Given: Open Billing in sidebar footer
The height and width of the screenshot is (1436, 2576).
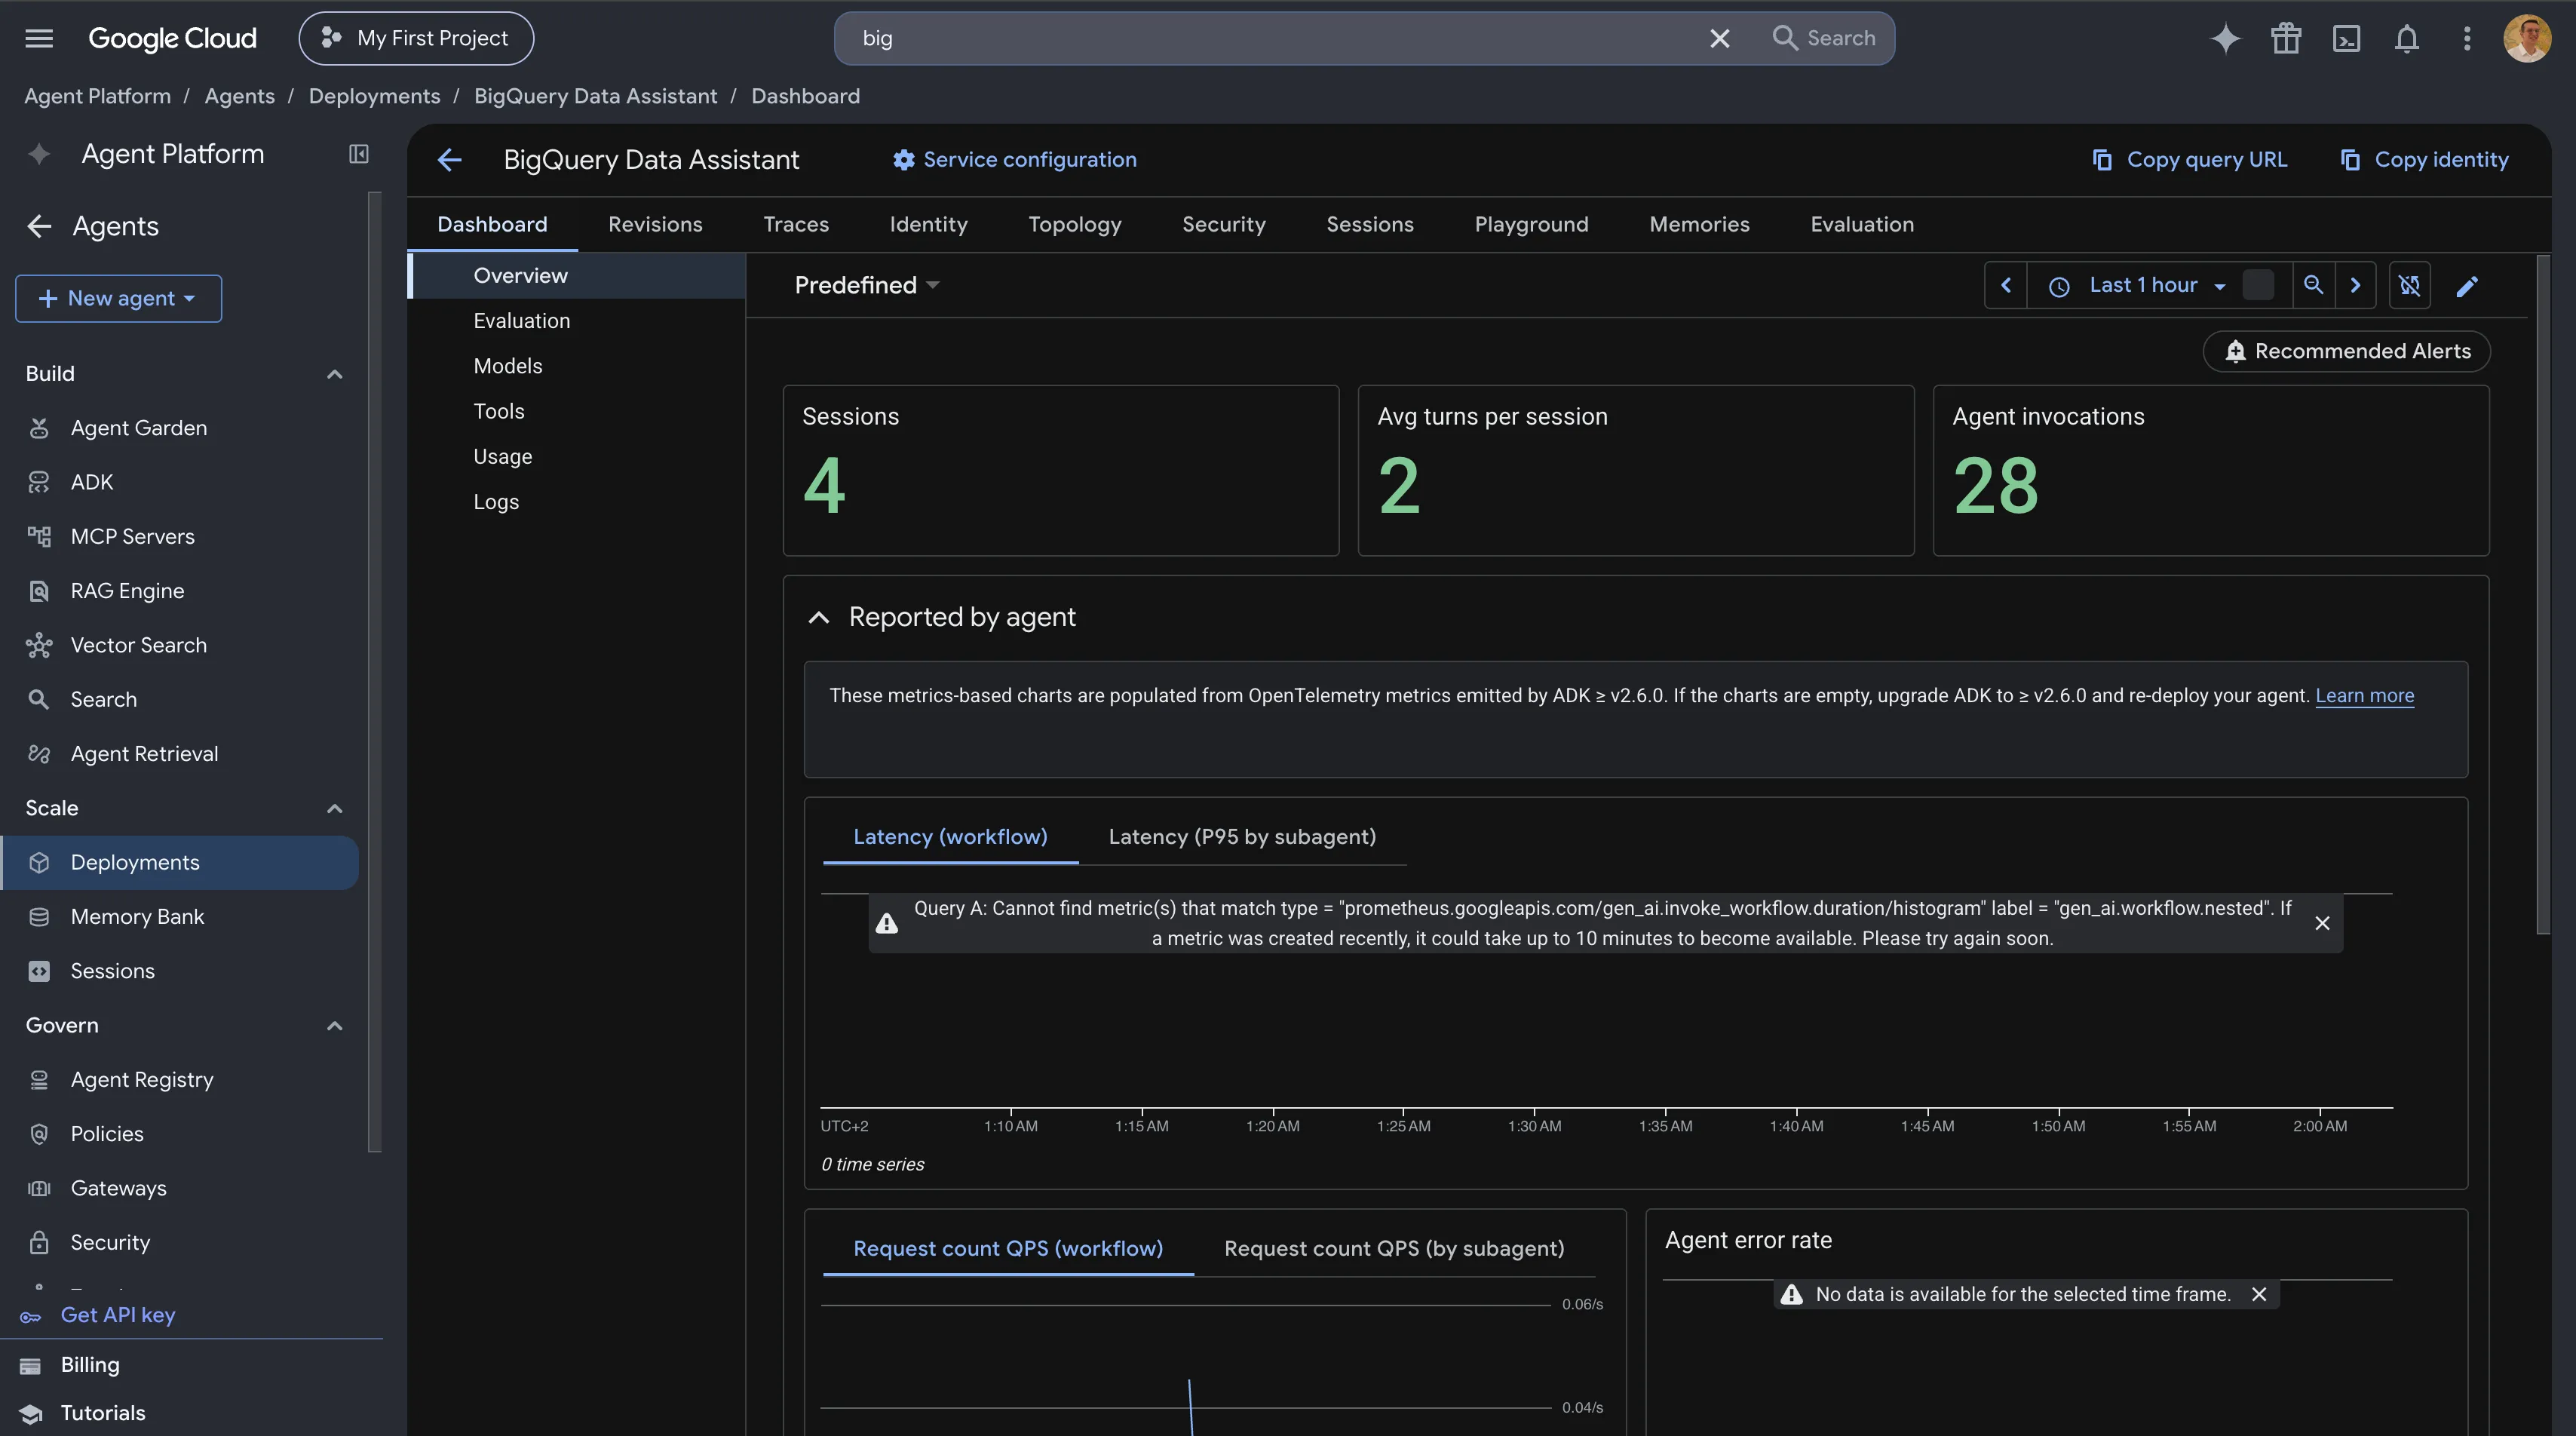Looking at the screenshot, I should tap(90, 1365).
